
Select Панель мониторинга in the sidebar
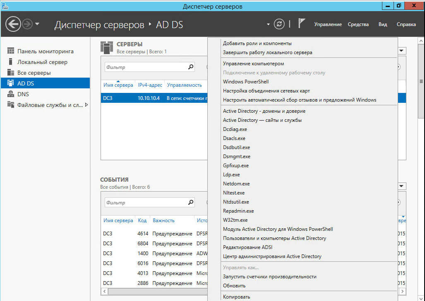(45, 51)
